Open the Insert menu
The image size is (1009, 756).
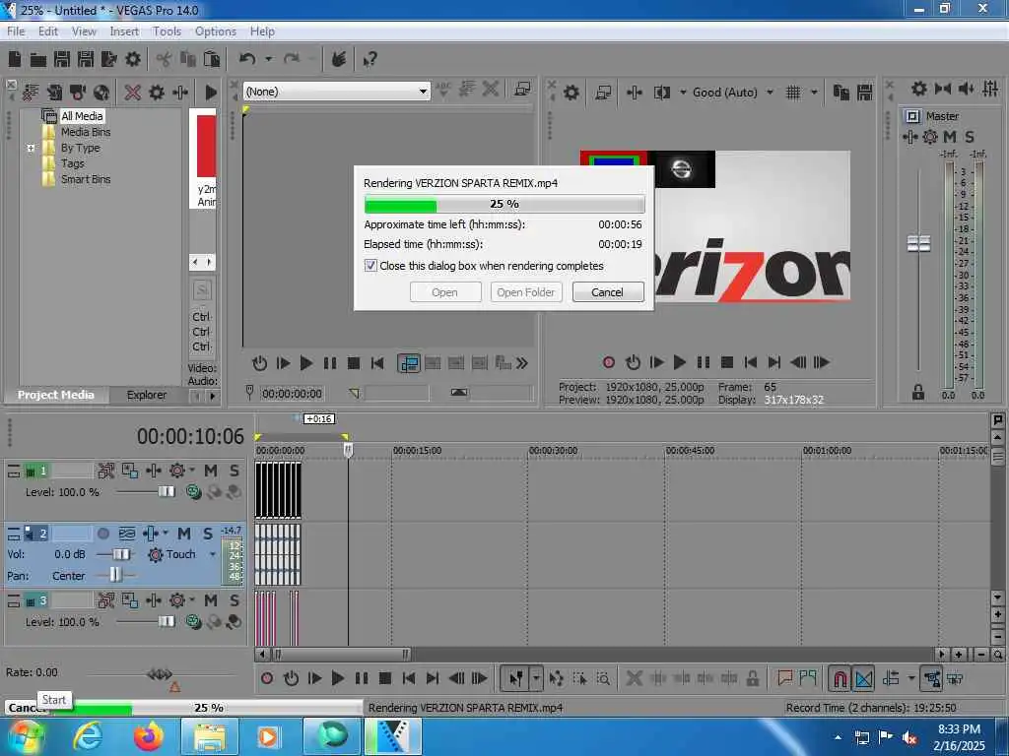coord(124,31)
